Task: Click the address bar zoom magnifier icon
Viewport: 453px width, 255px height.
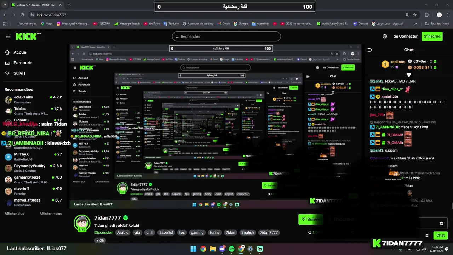Action: (x=407, y=15)
